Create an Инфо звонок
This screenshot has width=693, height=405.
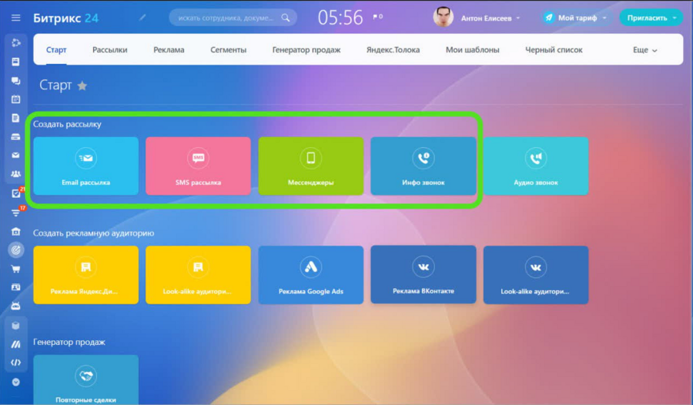click(x=423, y=166)
